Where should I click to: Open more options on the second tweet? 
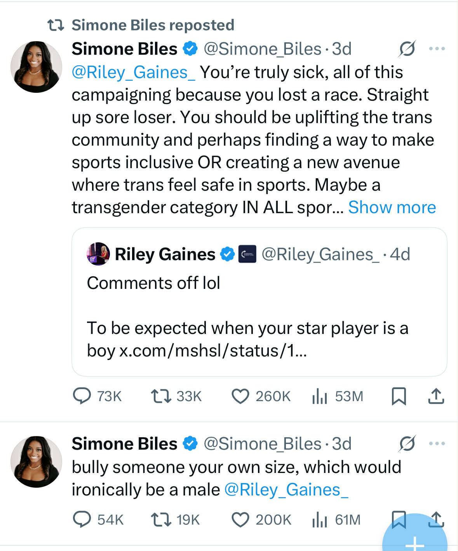coord(437,443)
